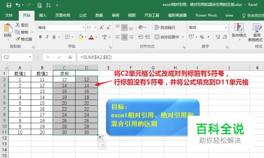Click the Tell Me (告诉我) search box
The height and width of the screenshot is (158, 264).
[253, 15]
